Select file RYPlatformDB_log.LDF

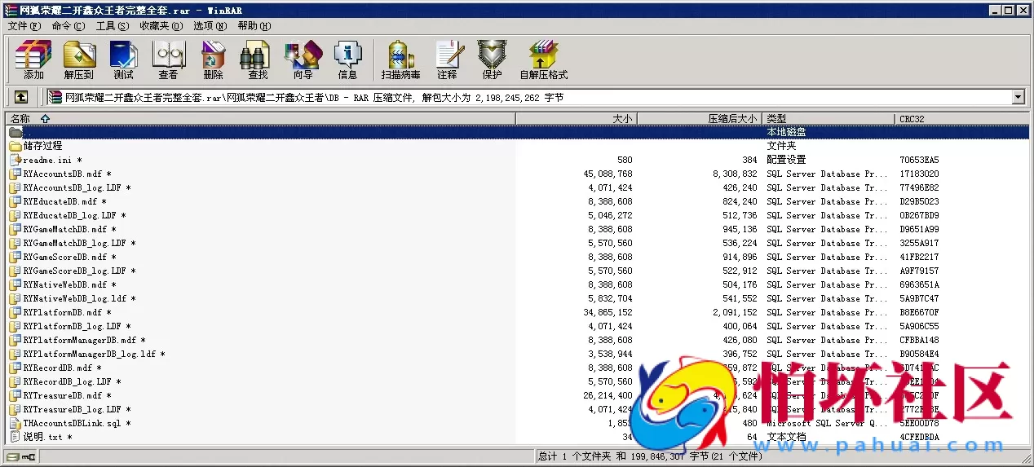(517, 326)
